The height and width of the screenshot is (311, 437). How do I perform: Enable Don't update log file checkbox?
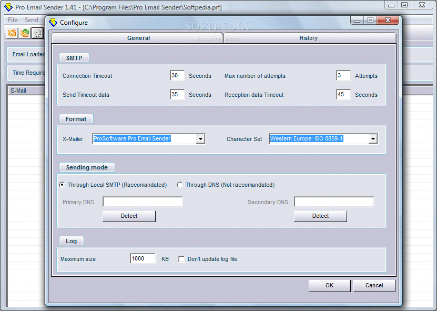[181, 259]
